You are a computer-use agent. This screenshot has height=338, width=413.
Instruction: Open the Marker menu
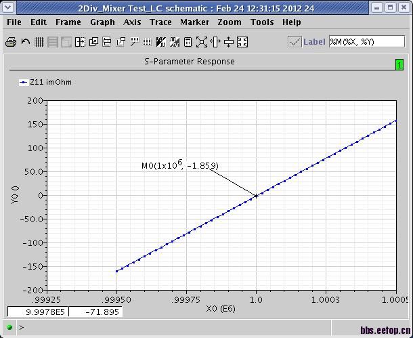tap(194, 22)
